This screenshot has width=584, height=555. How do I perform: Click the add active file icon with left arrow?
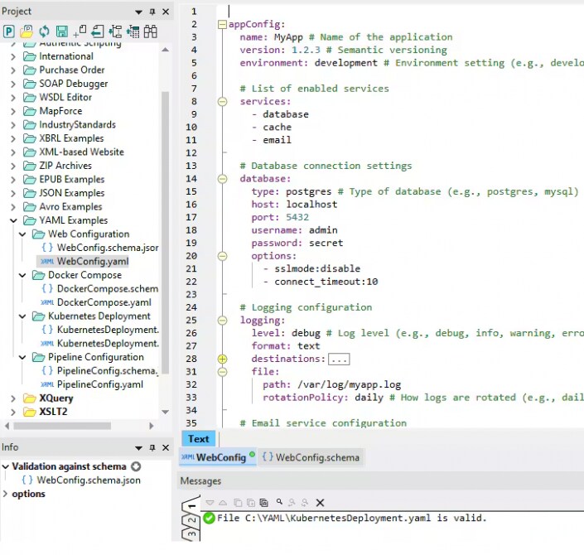(x=98, y=31)
